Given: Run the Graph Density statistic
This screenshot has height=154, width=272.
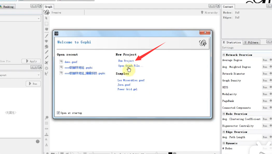Looking at the screenshot, I should [x=265, y=81].
